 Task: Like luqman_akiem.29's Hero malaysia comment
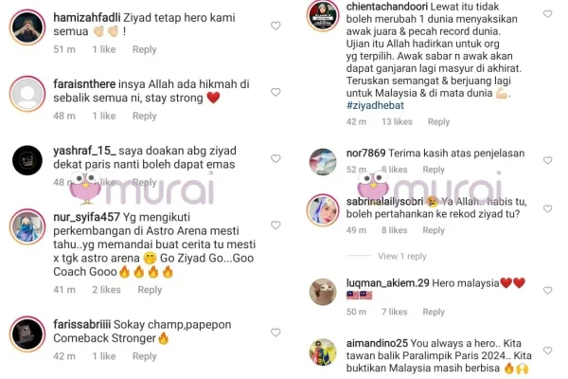(x=547, y=291)
